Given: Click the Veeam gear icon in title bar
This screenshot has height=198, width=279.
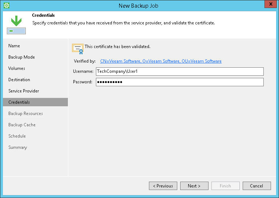Looking at the screenshot, I should coord(6,5).
